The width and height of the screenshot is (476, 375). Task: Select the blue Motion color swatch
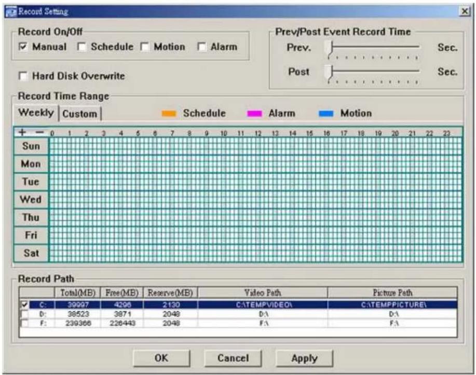click(326, 114)
